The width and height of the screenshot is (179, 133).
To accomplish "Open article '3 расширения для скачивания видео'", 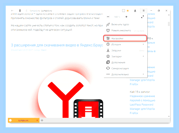I will 57,45.
